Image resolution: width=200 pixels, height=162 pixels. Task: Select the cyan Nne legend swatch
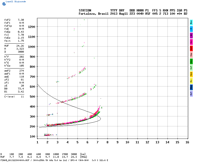pyautogui.click(x=191, y=23)
